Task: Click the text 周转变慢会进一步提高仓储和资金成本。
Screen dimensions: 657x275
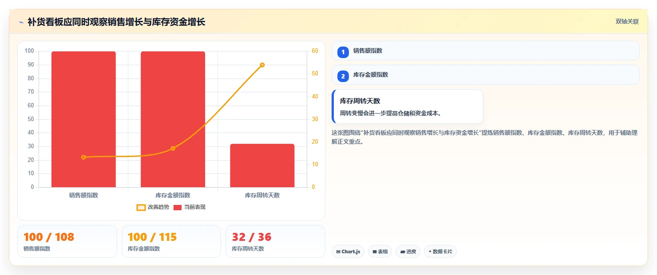Action: [391, 113]
